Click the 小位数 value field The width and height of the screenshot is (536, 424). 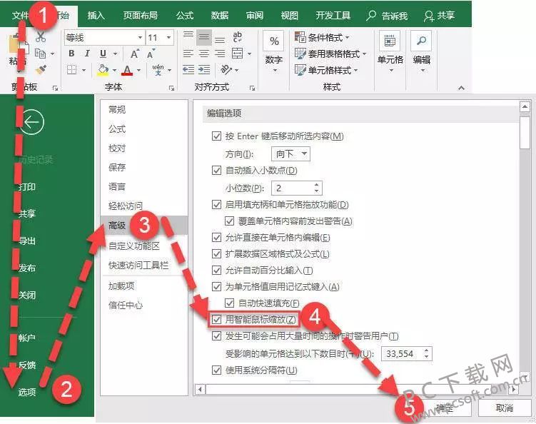293,188
